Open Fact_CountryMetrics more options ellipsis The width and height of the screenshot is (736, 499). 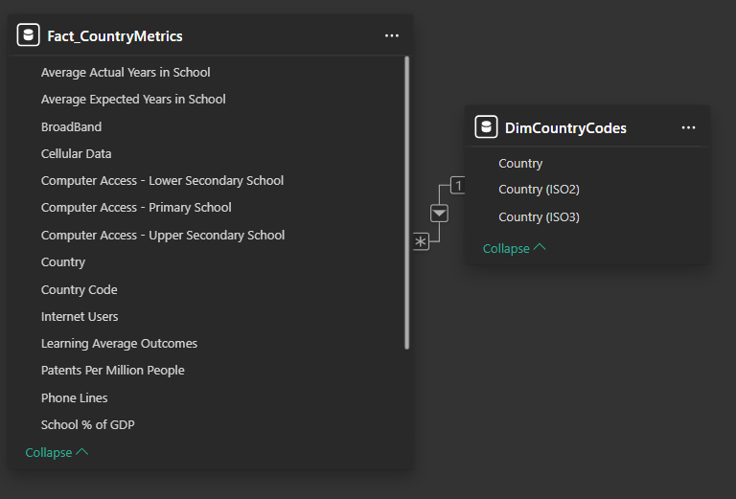click(x=391, y=35)
